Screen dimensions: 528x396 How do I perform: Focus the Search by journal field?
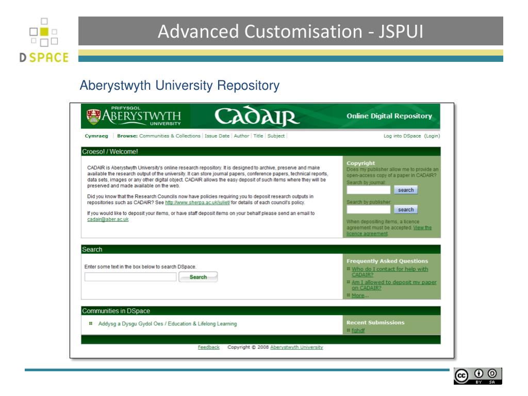click(368, 190)
